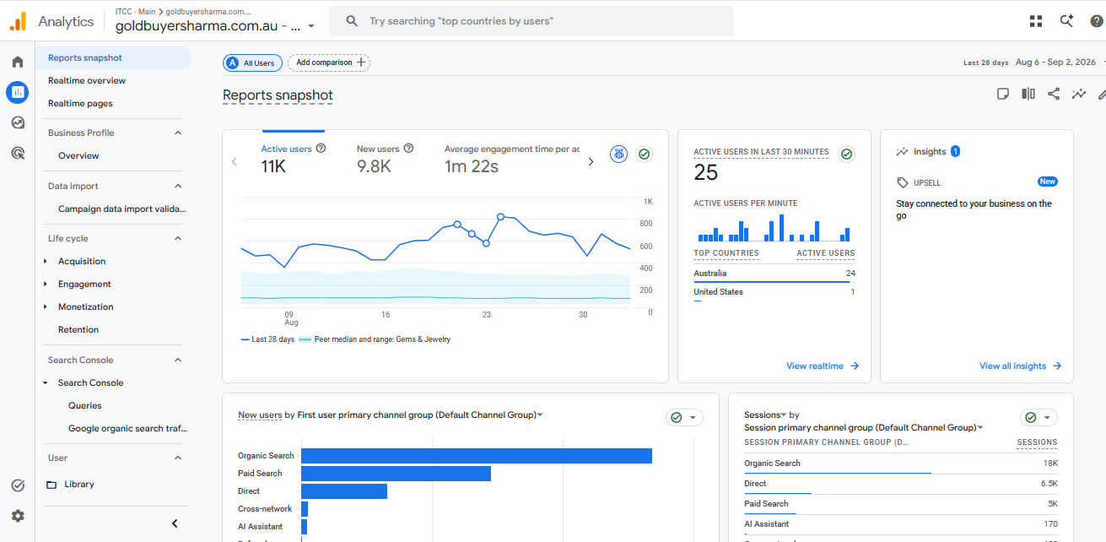The image size is (1106, 542).
Task: Show next metric with right arrow
Action: point(591,161)
